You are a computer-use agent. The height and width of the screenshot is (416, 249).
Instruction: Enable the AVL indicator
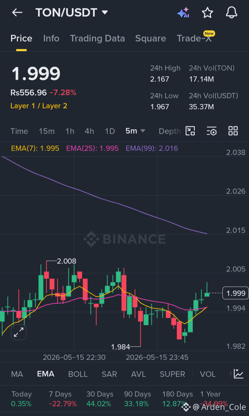pos(138,374)
